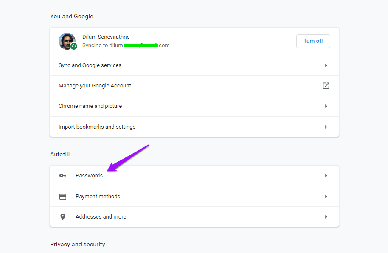Click the green sync badge on the avatar
388x253 pixels.
(74, 46)
